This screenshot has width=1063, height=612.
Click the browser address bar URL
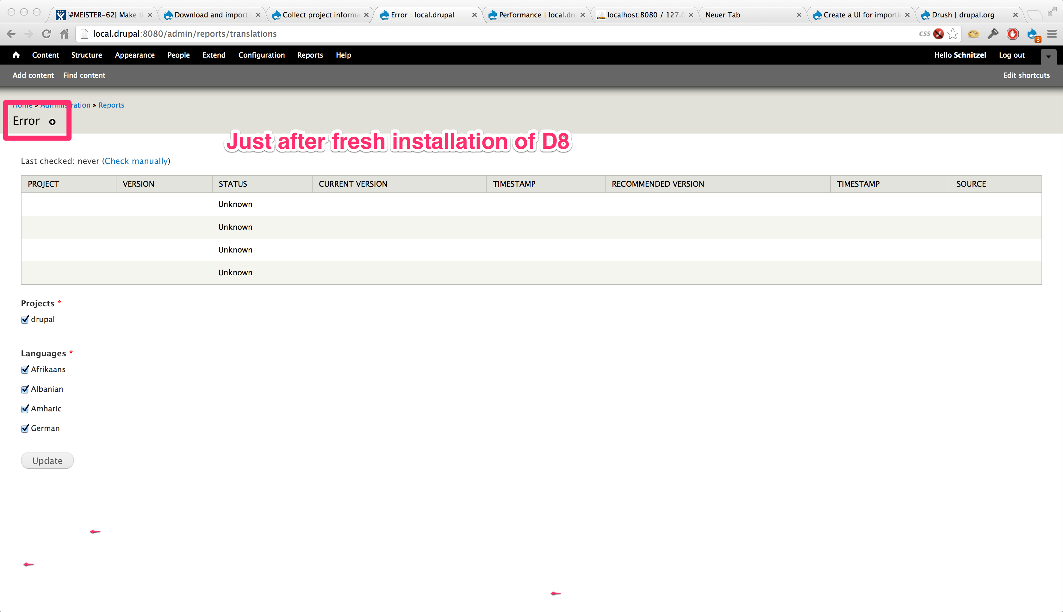click(x=185, y=34)
